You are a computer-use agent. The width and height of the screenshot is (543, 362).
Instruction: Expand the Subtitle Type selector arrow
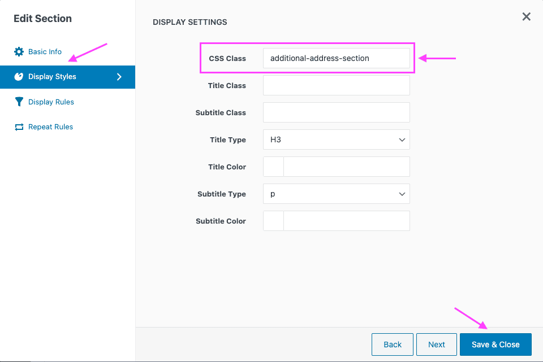pyautogui.click(x=402, y=194)
